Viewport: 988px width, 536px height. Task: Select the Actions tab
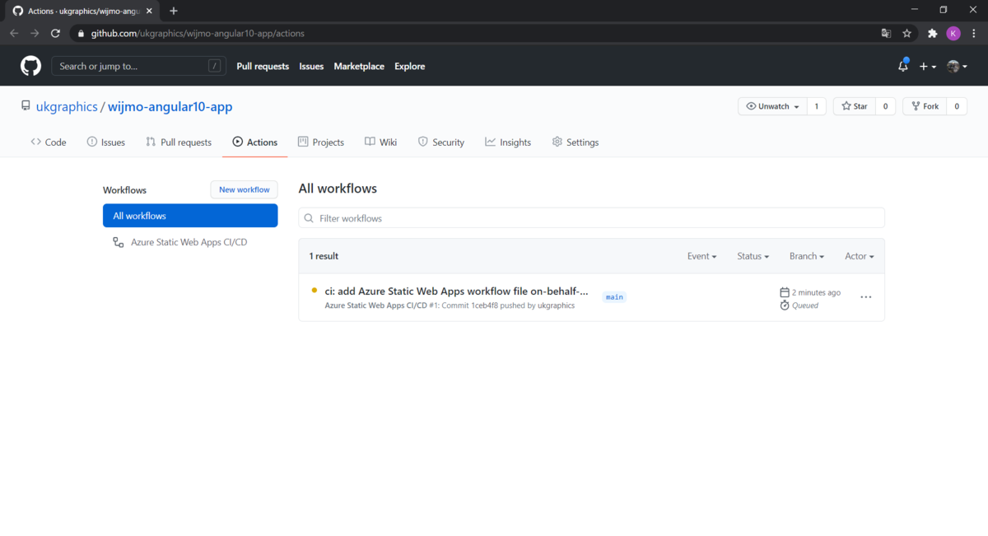[255, 142]
